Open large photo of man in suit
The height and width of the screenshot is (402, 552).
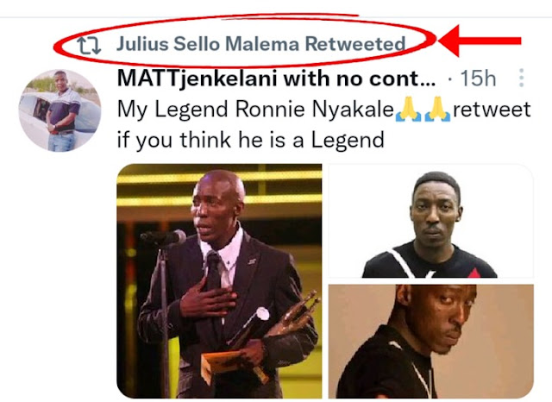(x=219, y=281)
